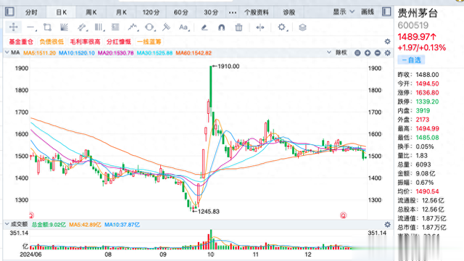Viewport: 464px width, 261px height.
Task: Click the zoom out minus chart button
Action: (377, 53)
